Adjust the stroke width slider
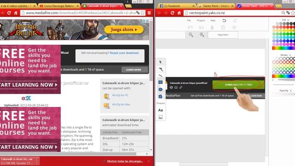The width and height of the screenshot is (295, 166). click(x=286, y=80)
